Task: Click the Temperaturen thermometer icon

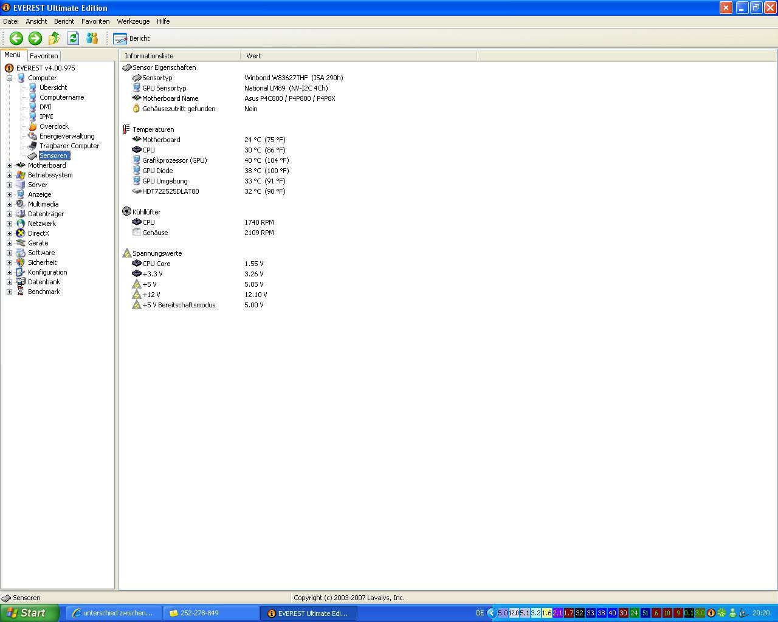Action: pyautogui.click(x=126, y=129)
